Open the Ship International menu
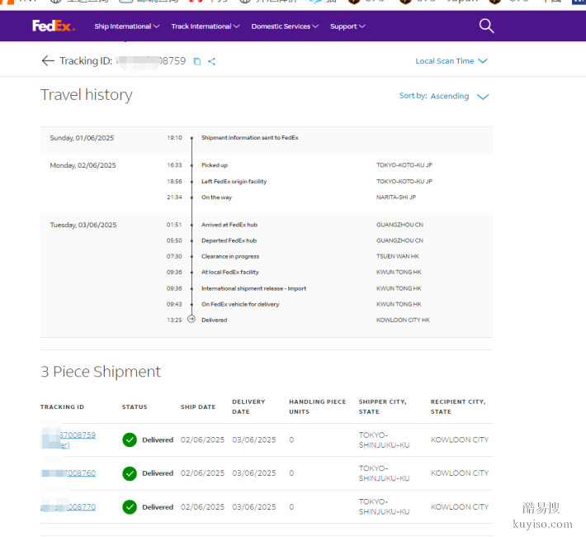 pyautogui.click(x=127, y=26)
